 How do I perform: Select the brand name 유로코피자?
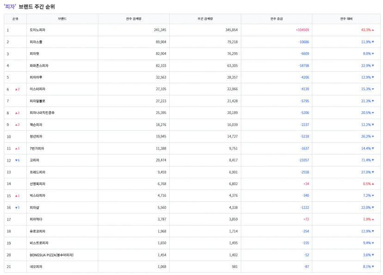(37, 231)
